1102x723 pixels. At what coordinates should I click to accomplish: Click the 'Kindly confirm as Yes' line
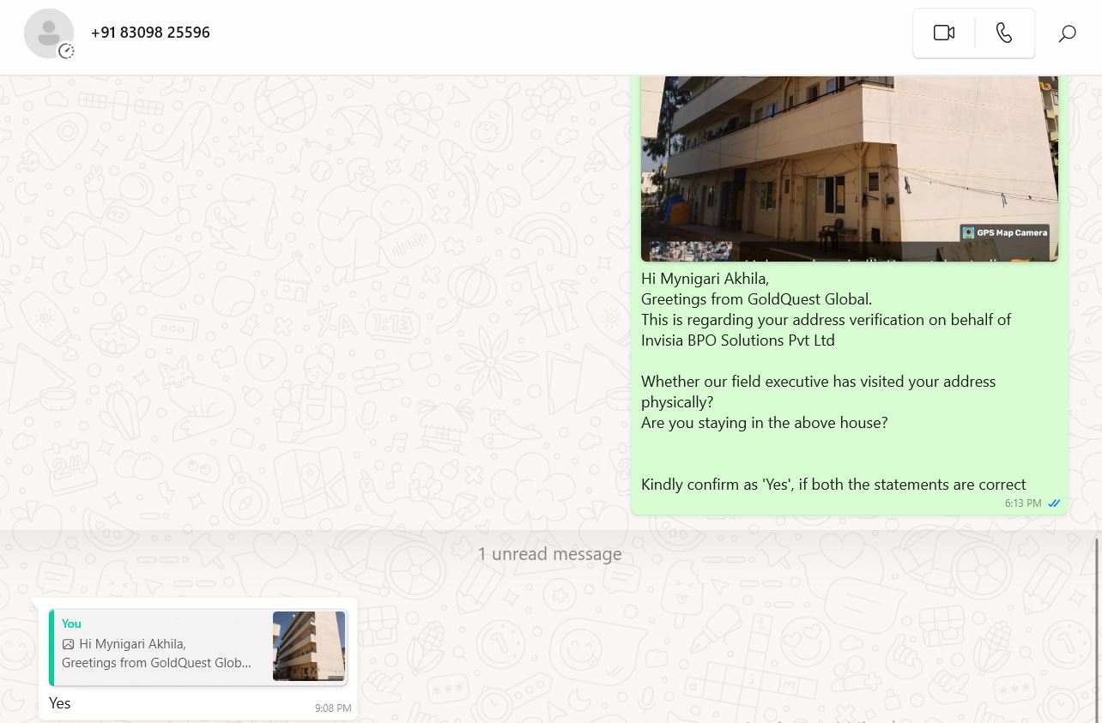point(833,485)
